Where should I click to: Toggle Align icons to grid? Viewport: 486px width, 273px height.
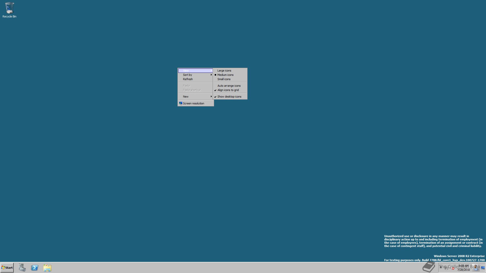coord(230,90)
